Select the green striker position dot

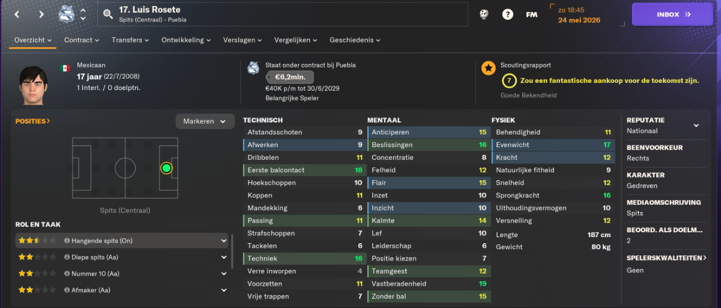[166, 168]
